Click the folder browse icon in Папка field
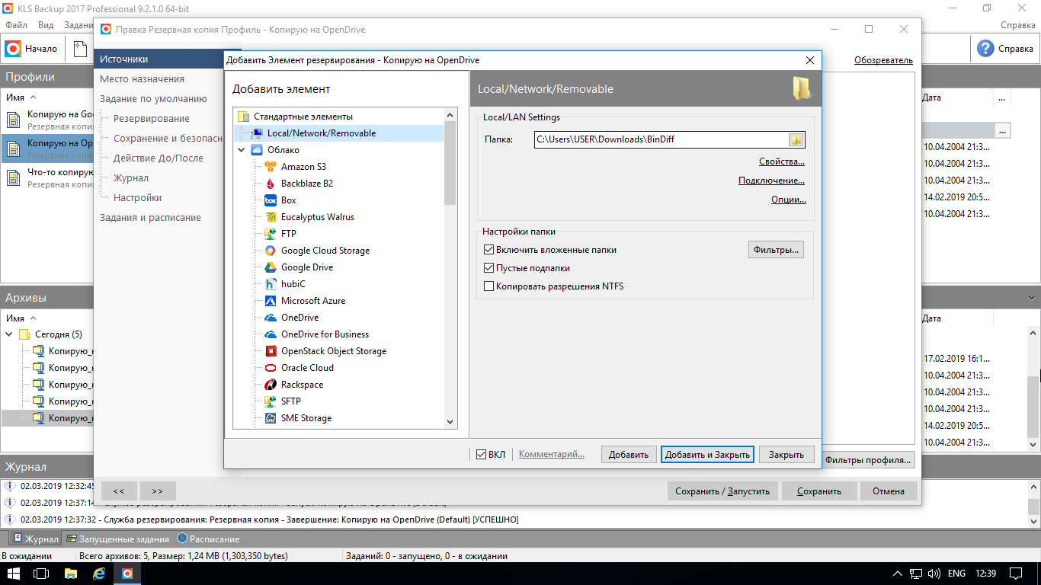Screen dimensions: 1041x585 (796, 139)
